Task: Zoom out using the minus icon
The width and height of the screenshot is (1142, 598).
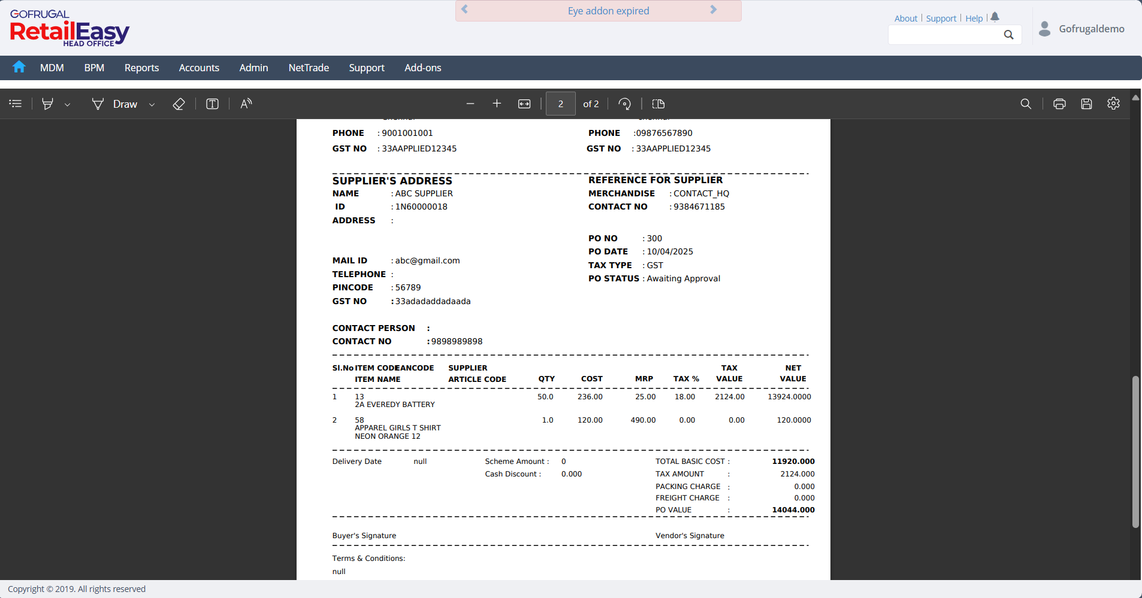Action: (470, 104)
